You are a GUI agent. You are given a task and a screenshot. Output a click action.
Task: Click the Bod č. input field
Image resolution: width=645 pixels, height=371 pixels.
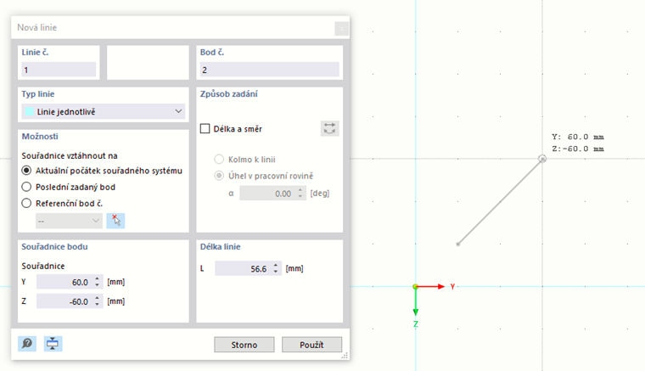(x=269, y=70)
